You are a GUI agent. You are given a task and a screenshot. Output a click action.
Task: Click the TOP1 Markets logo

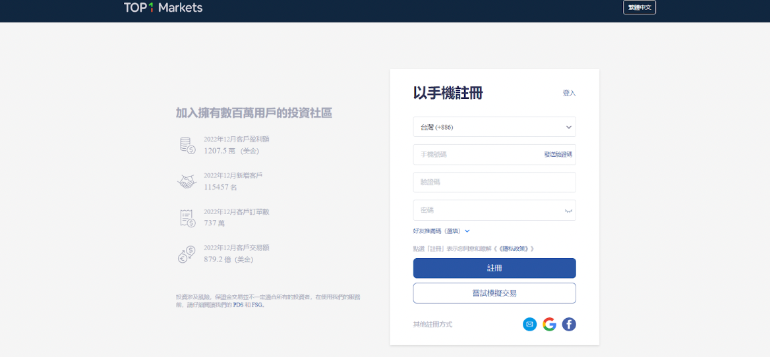tap(163, 8)
